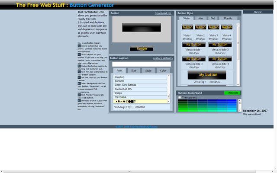Select the Vista Big 1 style
The width and height of the screenshot is (277, 173).
click(x=208, y=75)
